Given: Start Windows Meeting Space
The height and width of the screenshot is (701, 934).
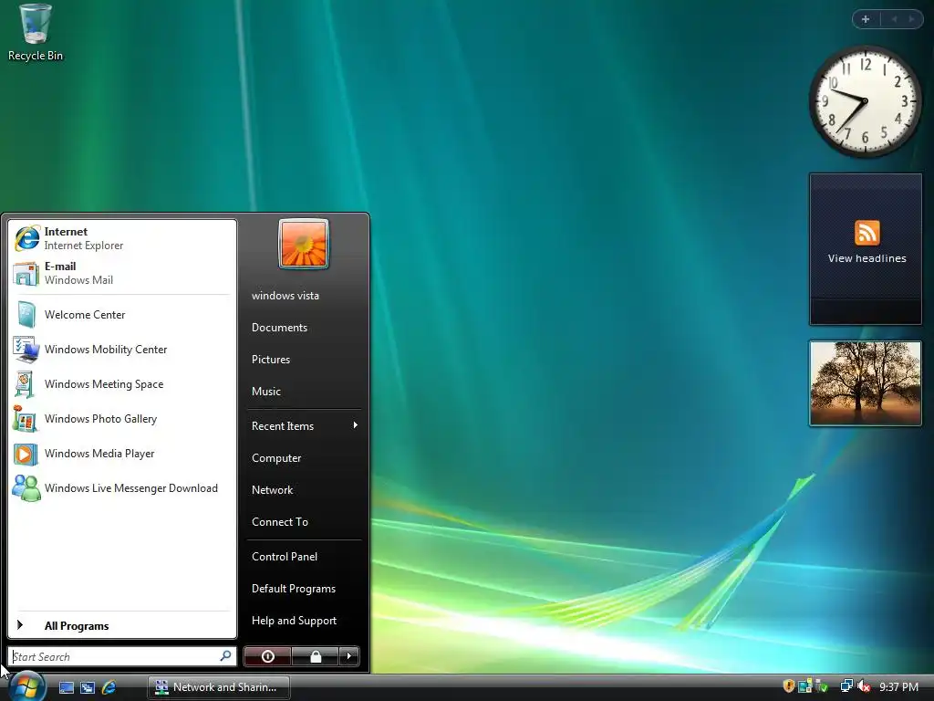Looking at the screenshot, I should [122, 384].
